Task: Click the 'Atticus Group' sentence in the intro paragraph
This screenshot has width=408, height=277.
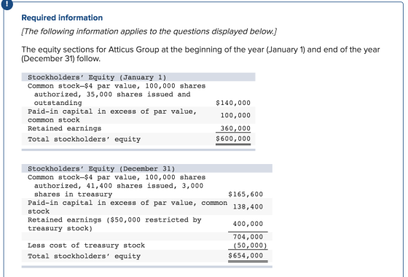Action: [x=200, y=54]
